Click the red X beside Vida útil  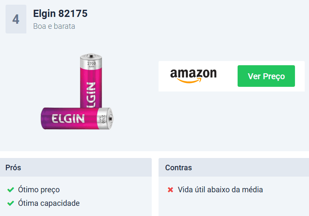pyautogui.click(x=170, y=190)
